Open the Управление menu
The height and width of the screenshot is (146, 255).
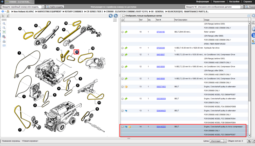[x=219, y=2]
